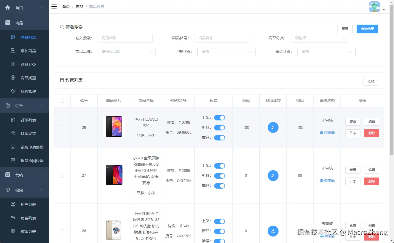The height and width of the screenshot is (243, 394).
Task: Click 编辑 for product 27
Action: 372,170
